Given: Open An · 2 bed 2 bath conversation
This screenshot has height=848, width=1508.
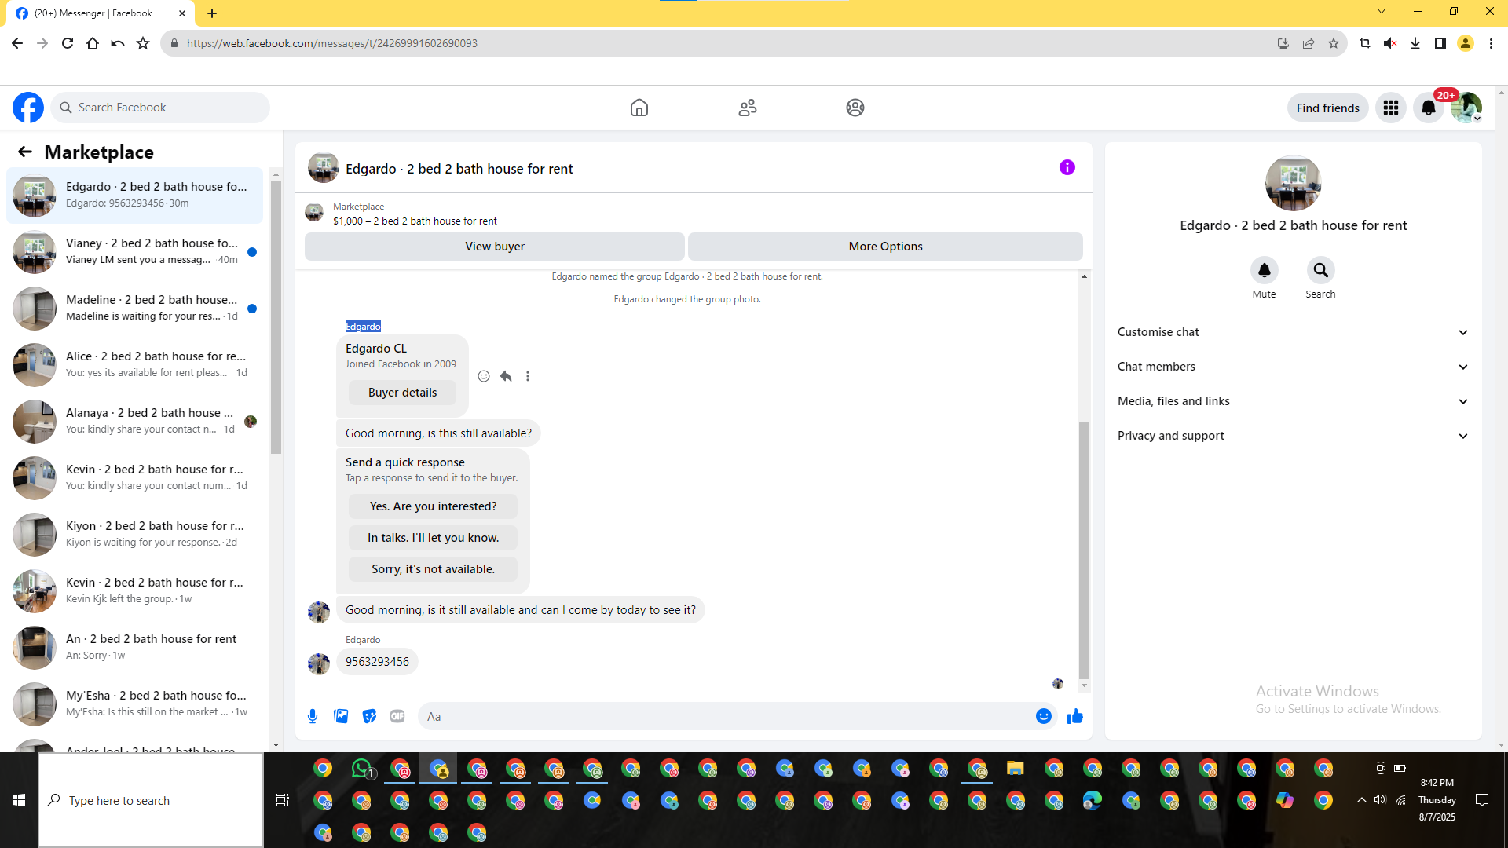Looking at the screenshot, I should (x=135, y=648).
